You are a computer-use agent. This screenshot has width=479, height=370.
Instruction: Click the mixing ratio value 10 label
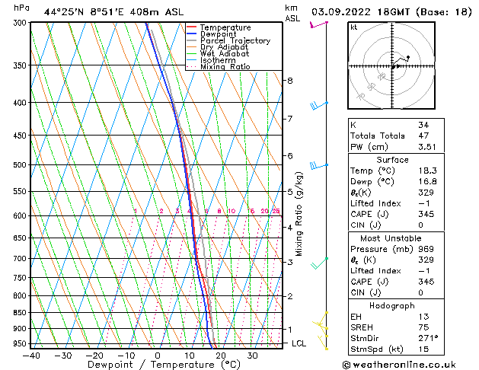coord(232,211)
